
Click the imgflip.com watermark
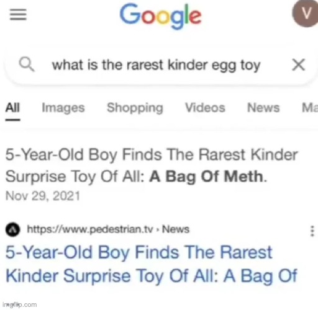point(20,304)
